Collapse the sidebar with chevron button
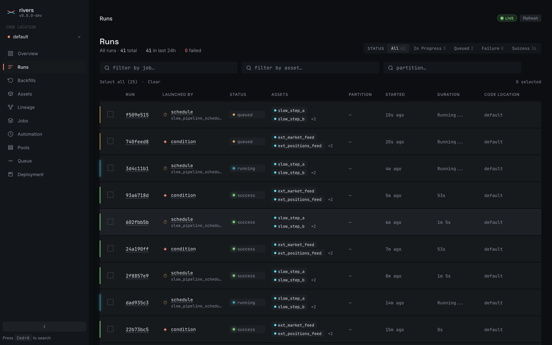Image resolution: width=552 pixels, height=345 pixels. click(44, 327)
